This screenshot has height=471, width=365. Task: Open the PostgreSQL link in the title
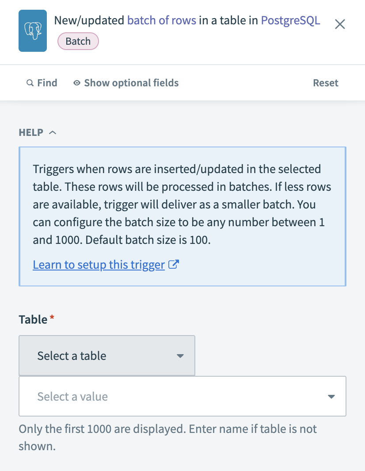(x=290, y=20)
